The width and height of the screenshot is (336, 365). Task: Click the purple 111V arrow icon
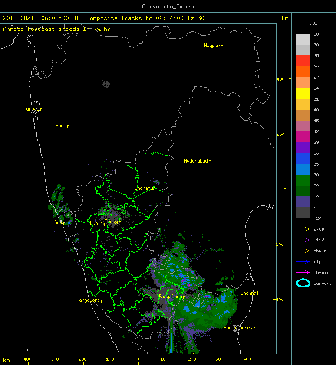click(x=303, y=240)
